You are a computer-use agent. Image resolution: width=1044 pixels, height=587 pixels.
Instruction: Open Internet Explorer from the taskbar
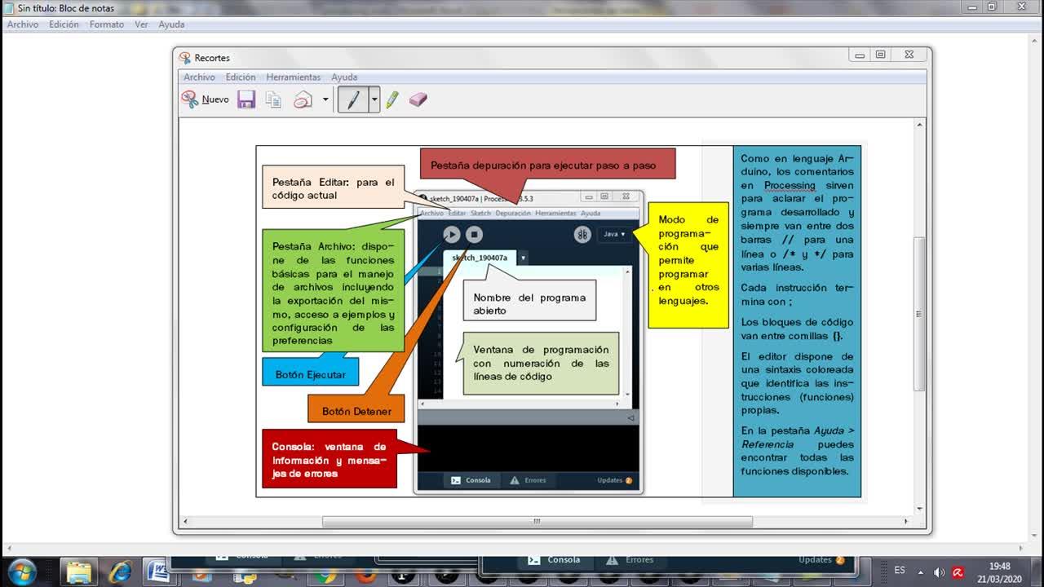(x=121, y=572)
